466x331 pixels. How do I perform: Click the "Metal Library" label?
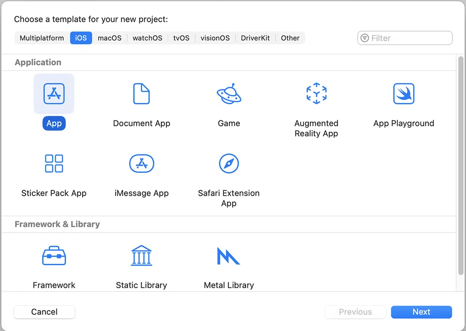pos(229,285)
